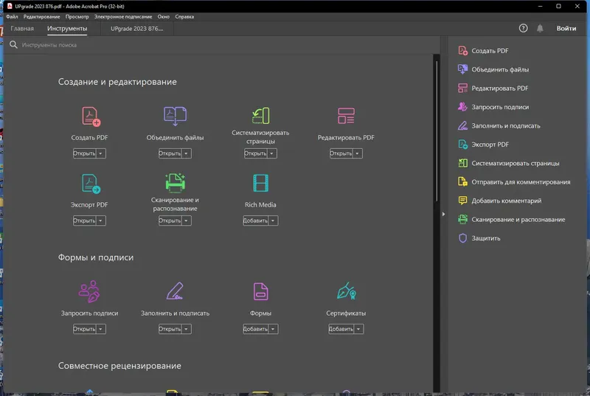Click Отправить для комментирования sidebar icon
The width and height of the screenshot is (590, 396).
(463, 181)
